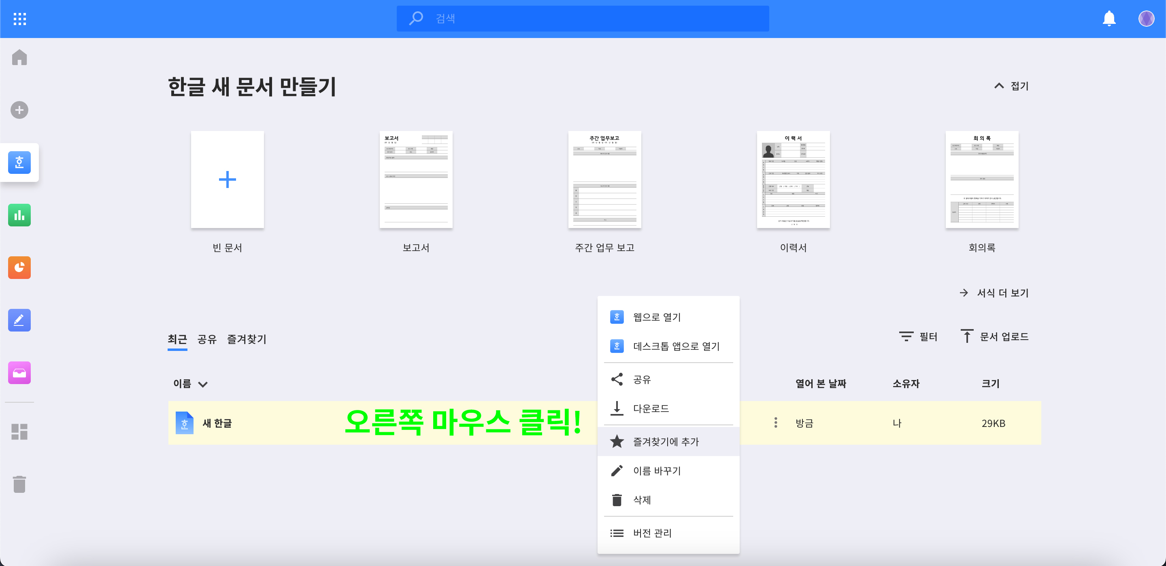
Task: Click the share icon in context menu
Action: click(x=617, y=379)
